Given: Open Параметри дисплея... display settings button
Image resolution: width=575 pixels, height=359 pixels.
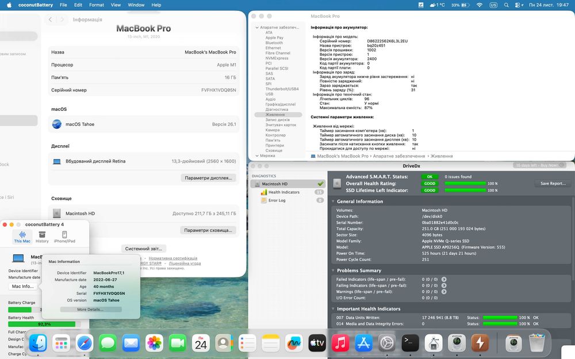Looking at the screenshot, I should click(x=208, y=178).
